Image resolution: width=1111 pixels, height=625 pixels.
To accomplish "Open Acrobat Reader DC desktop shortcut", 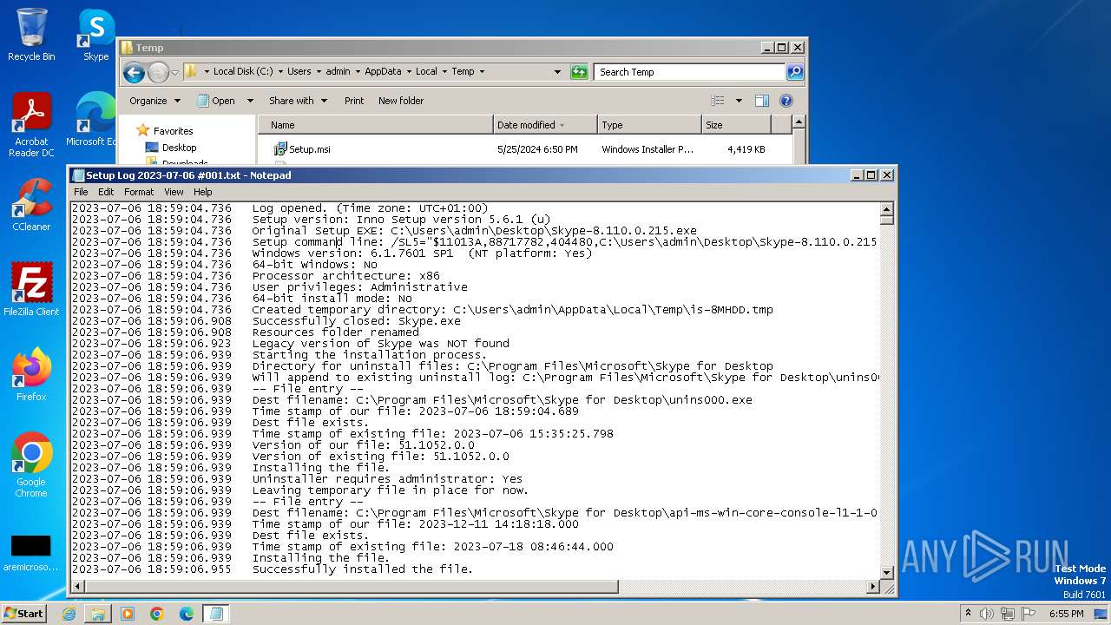I will point(31,125).
